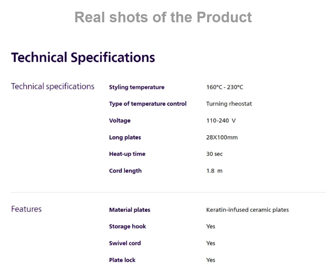The height and width of the screenshot is (264, 326).
Task: Click the 'Long plates' label
Action: (x=125, y=137)
